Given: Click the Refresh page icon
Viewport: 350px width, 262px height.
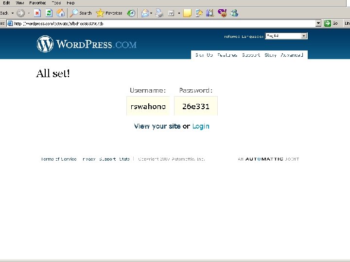Looking at the screenshot, I should 49,13.
